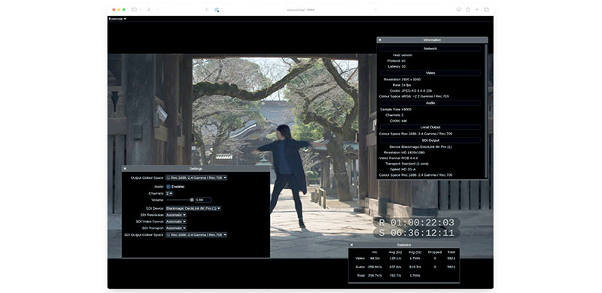Click the Volume value field showing 1.00
602x293 pixels.
click(x=202, y=200)
